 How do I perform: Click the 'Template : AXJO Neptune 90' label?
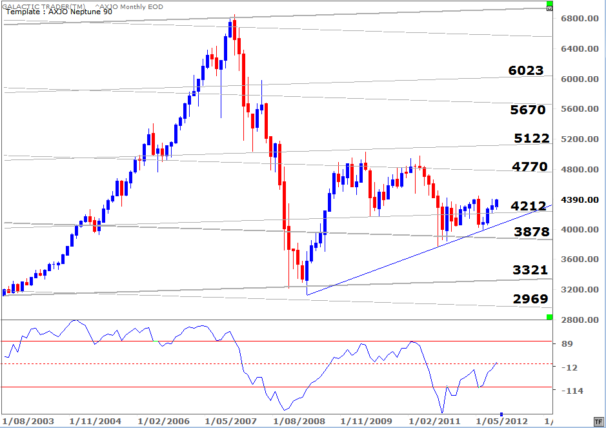point(59,12)
